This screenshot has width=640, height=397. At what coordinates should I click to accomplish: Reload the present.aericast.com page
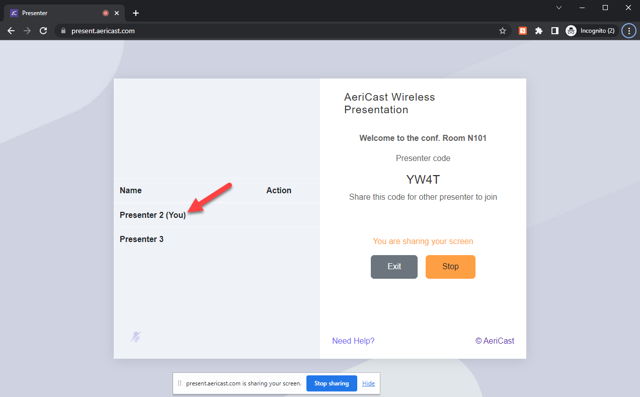(43, 31)
